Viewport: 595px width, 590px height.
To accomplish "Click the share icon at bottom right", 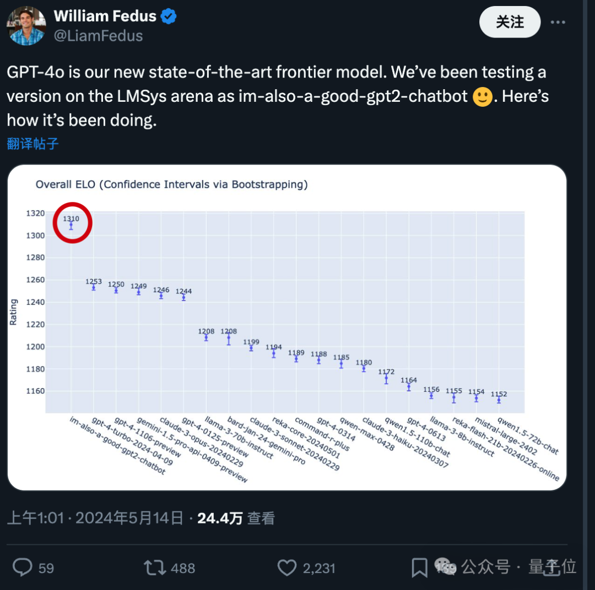I will tap(553, 567).
